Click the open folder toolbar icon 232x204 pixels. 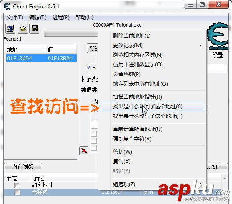coord(23,28)
